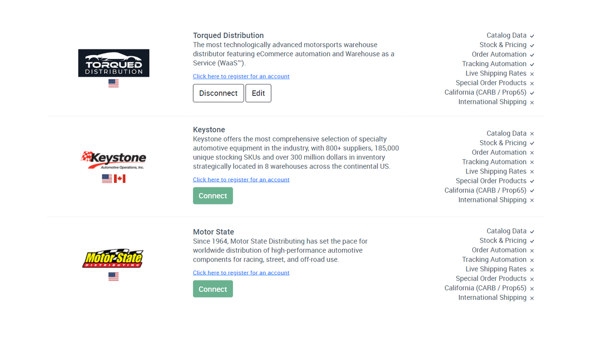Image resolution: width=608 pixels, height=342 pixels.
Task: Toggle Order Automation for Motor State
Action: coord(532,250)
